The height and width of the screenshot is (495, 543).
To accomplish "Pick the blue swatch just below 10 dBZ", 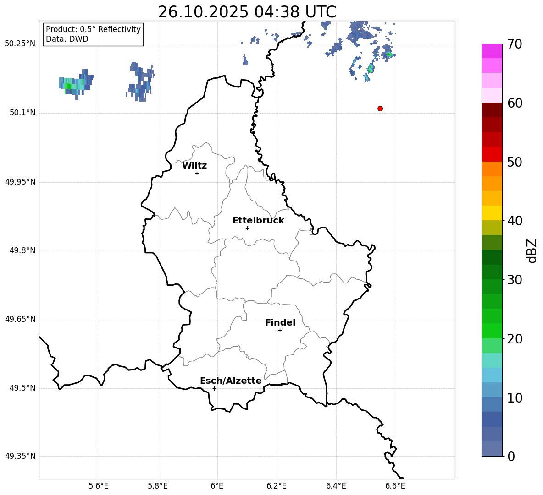I will tap(492, 404).
